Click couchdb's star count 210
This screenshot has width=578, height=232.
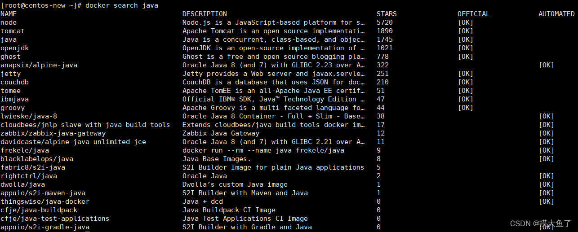pos(382,82)
